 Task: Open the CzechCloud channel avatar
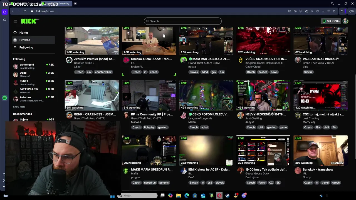pos(240,60)
